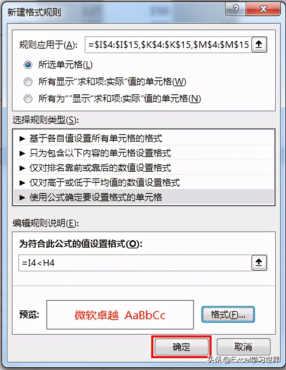Click the 取消 button
The image size is (286, 370).
click(243, 347)
